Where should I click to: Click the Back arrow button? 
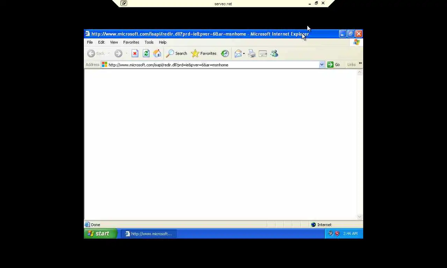point(91,53)
